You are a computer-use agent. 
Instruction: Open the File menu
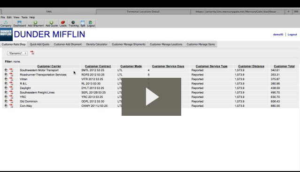tap(3, 17)
